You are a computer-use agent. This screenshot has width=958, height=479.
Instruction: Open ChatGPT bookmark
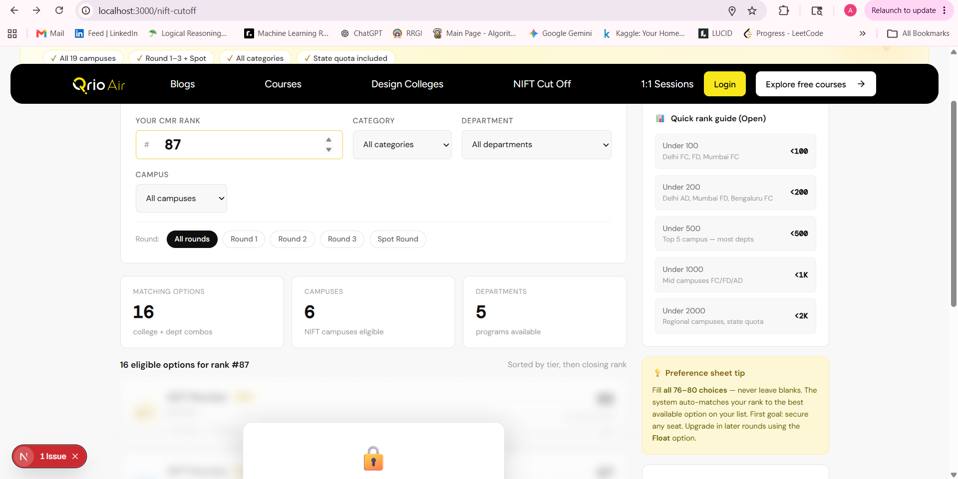pos(361,33)
